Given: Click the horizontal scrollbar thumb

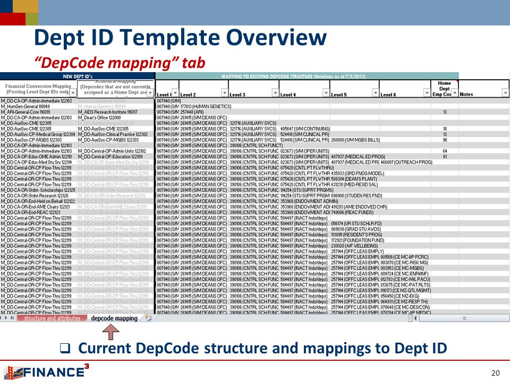Looking at the screenshot, I should click(x=464, y=318).
